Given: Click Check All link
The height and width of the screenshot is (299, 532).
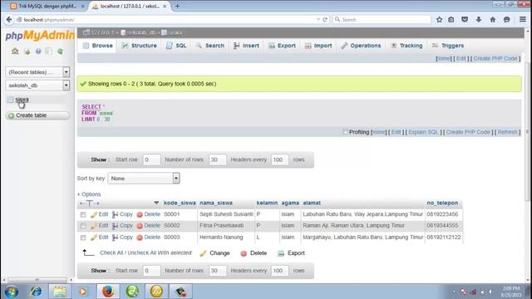Looking at the screenshot, I should [x=112, y=252].
